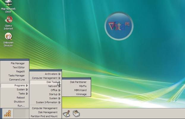This screenshot has height=119, width=185.
Task: Select Reboot in the start menu
Action: pyautogui.click(x=15, y=98)
